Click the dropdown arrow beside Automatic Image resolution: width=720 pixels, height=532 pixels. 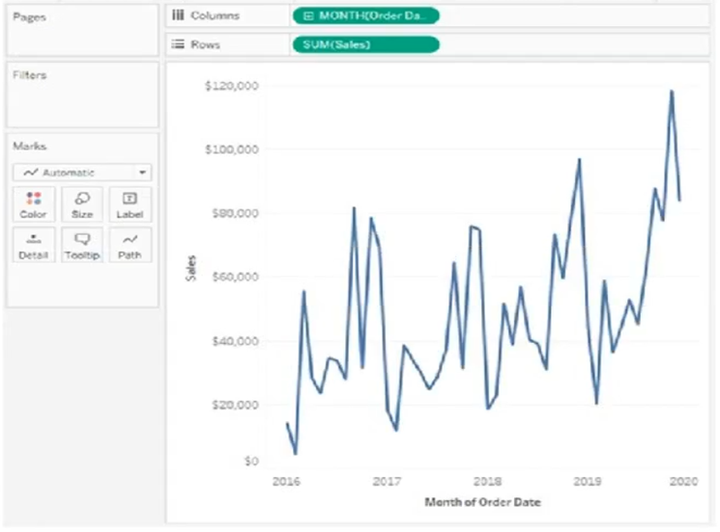pos(142,173)
